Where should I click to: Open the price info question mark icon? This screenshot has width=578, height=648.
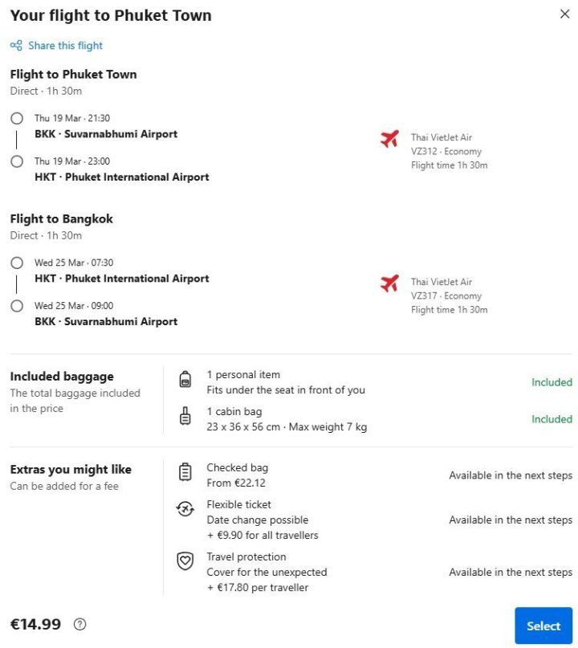point(79,624)
